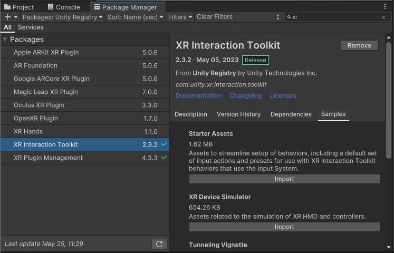
Task: Click the Project tab folder icon
Action: coord(7,7)
